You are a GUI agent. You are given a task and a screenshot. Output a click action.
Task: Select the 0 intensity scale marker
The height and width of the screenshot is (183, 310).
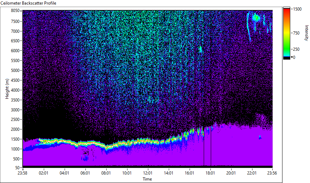[294, 57]
